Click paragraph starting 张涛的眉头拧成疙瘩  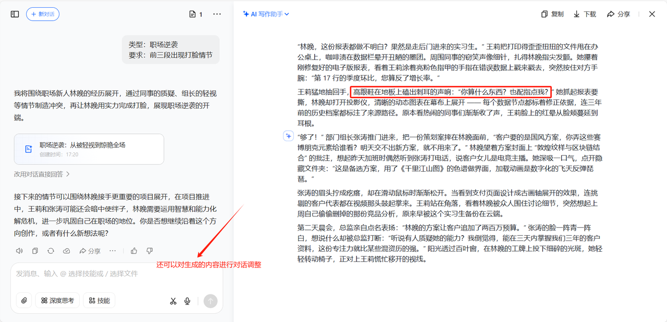[450, 203]
